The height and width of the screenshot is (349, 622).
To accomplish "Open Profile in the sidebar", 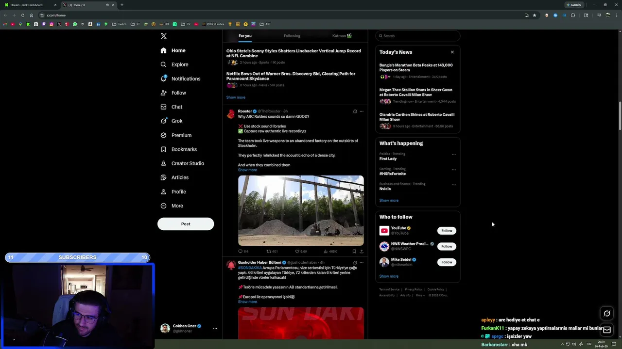I will tap(173, 191).
